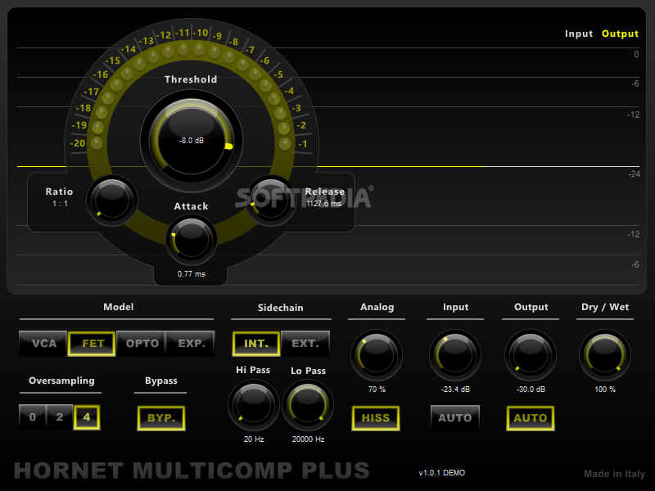Click the Made in Italy label
The image size is (655, 491).
615,474
